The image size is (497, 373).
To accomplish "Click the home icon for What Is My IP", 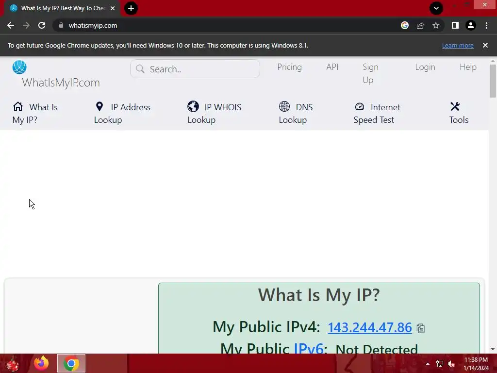I will pyautogui.click(x=18, y=106).
